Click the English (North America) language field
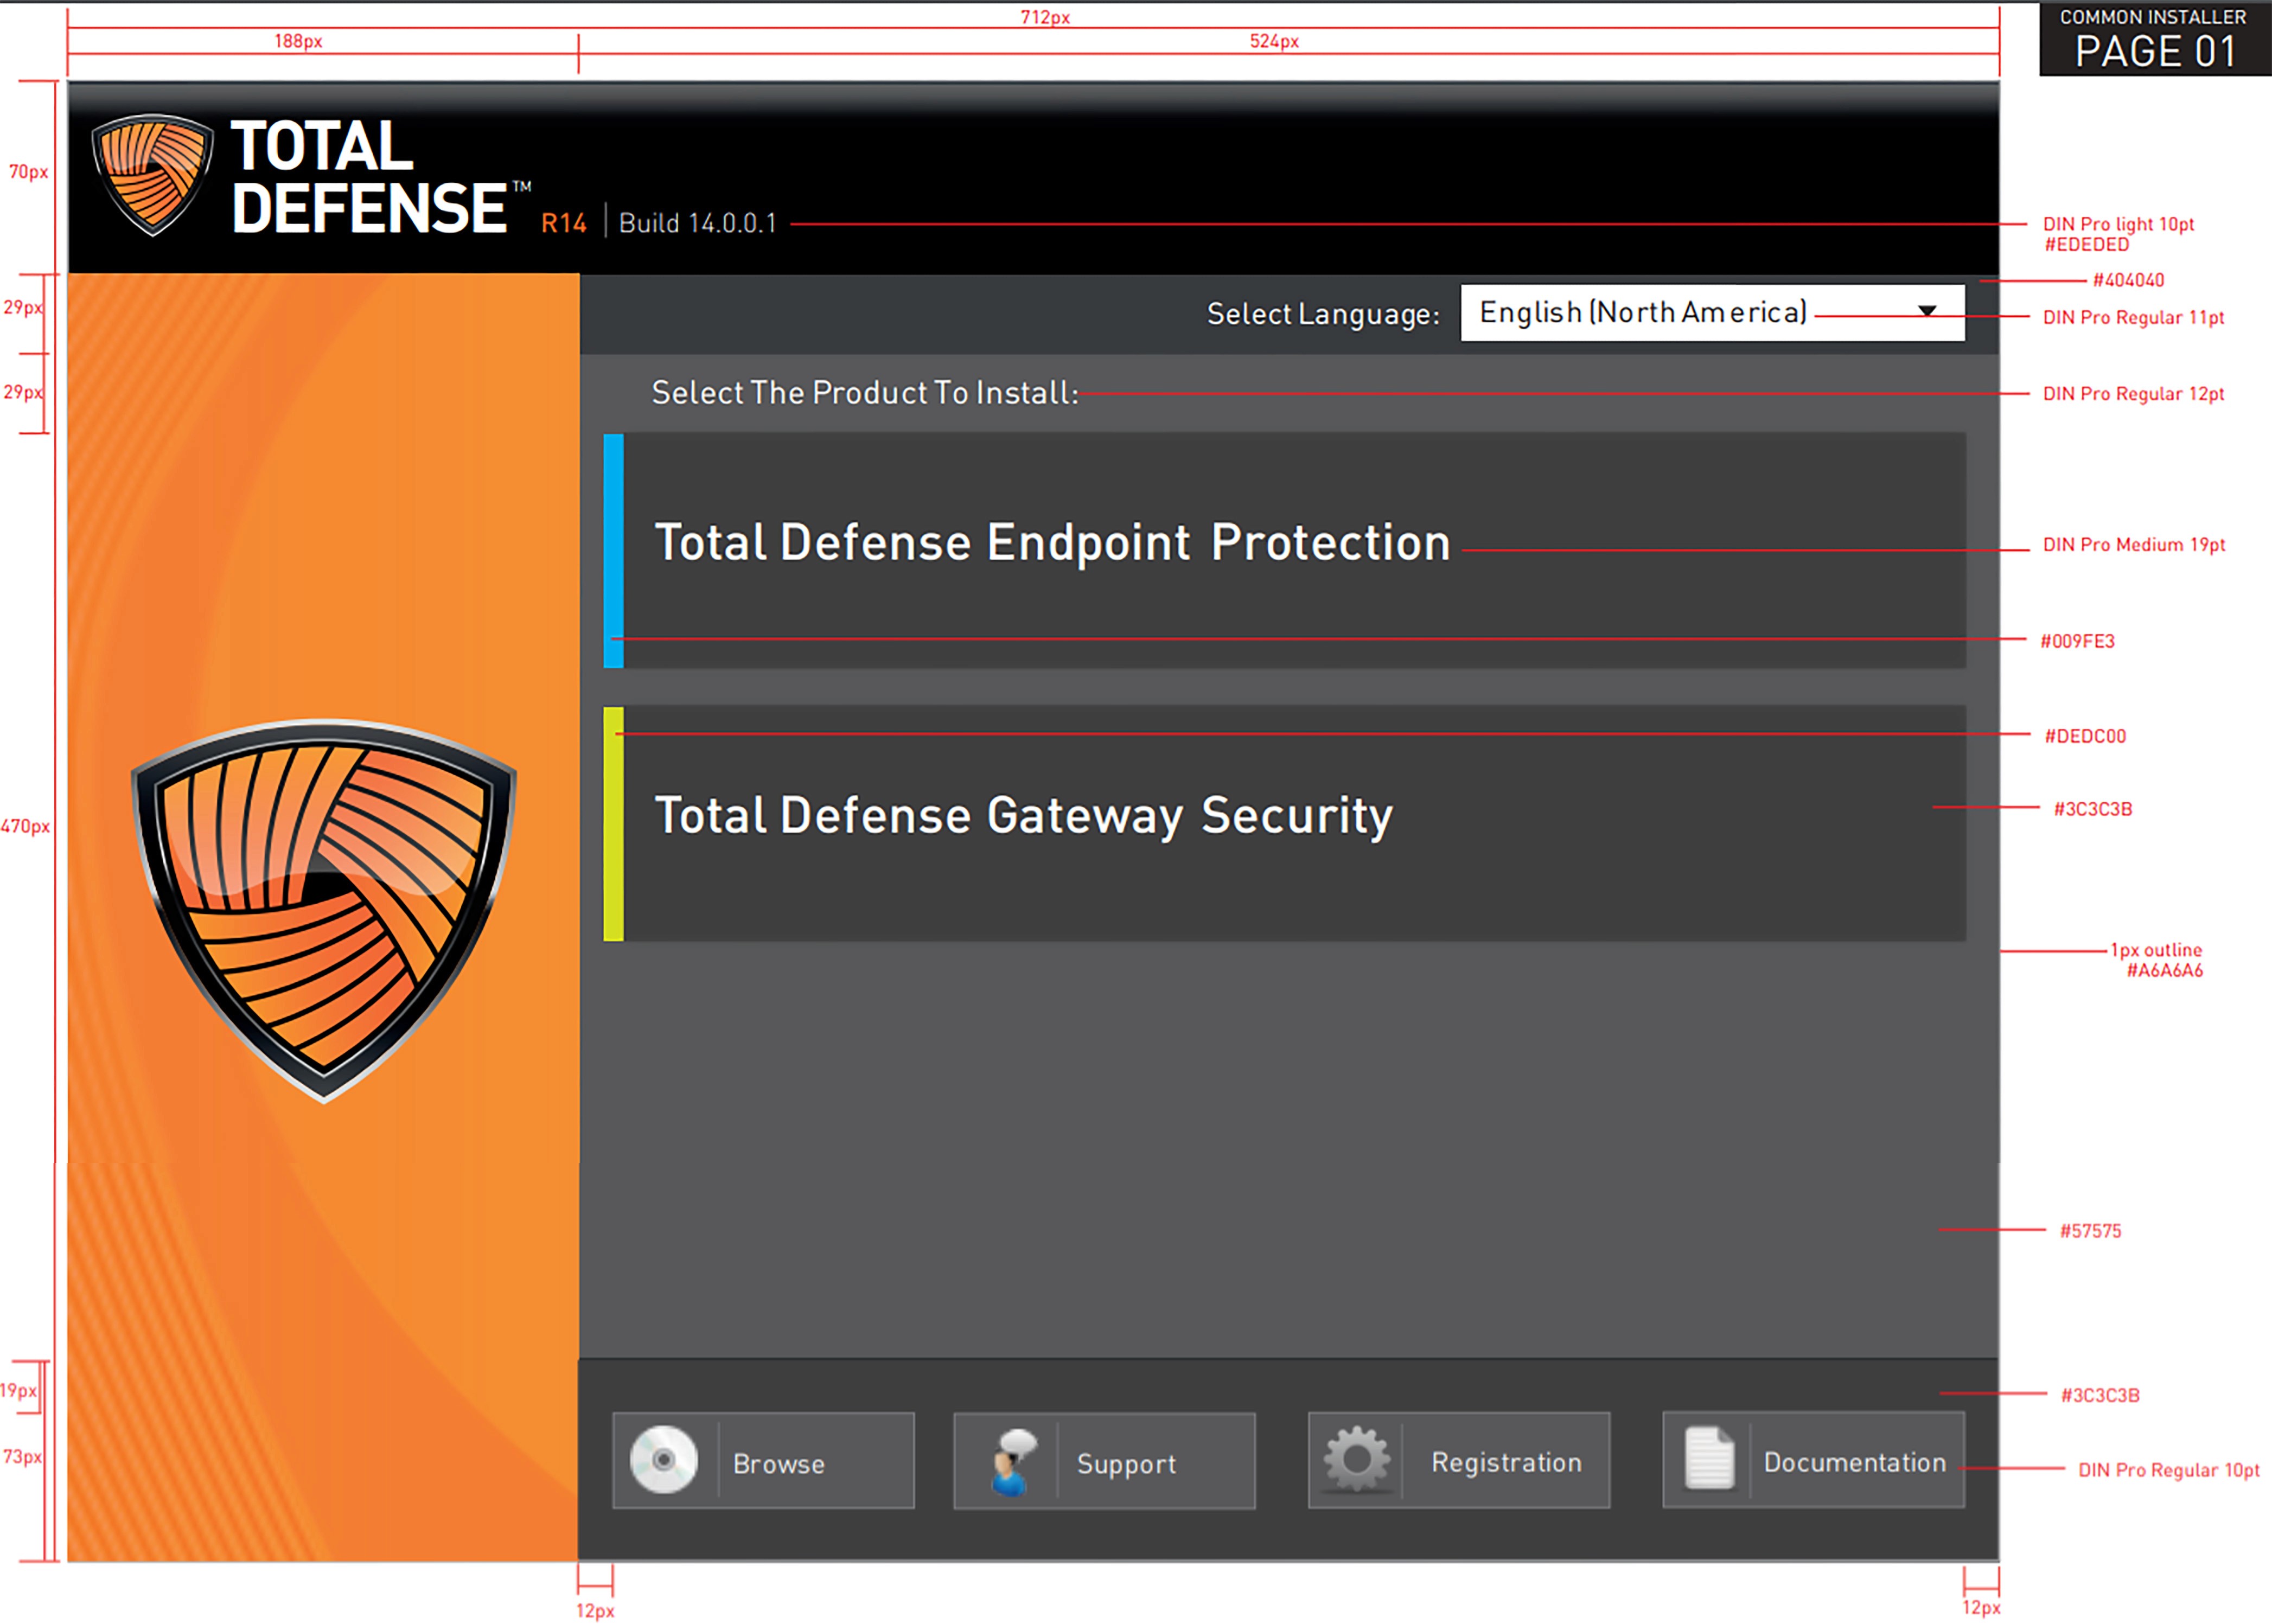The image size is (2272, 1624). click(x=1643, y=313)
